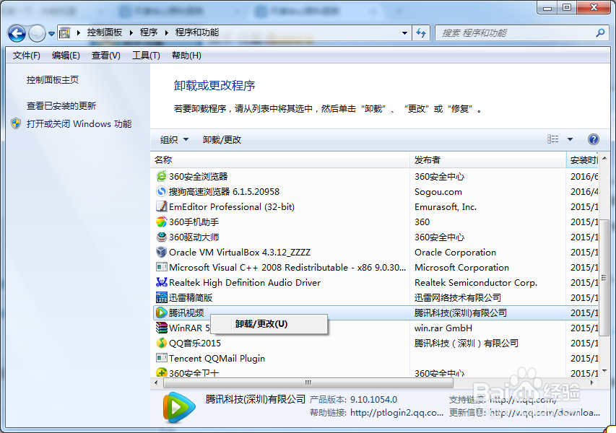Click the 搜狗高速浏览器 icon
Image resolution: width=616 pixels, height=433 pixels.
click(x=162, y=191)
